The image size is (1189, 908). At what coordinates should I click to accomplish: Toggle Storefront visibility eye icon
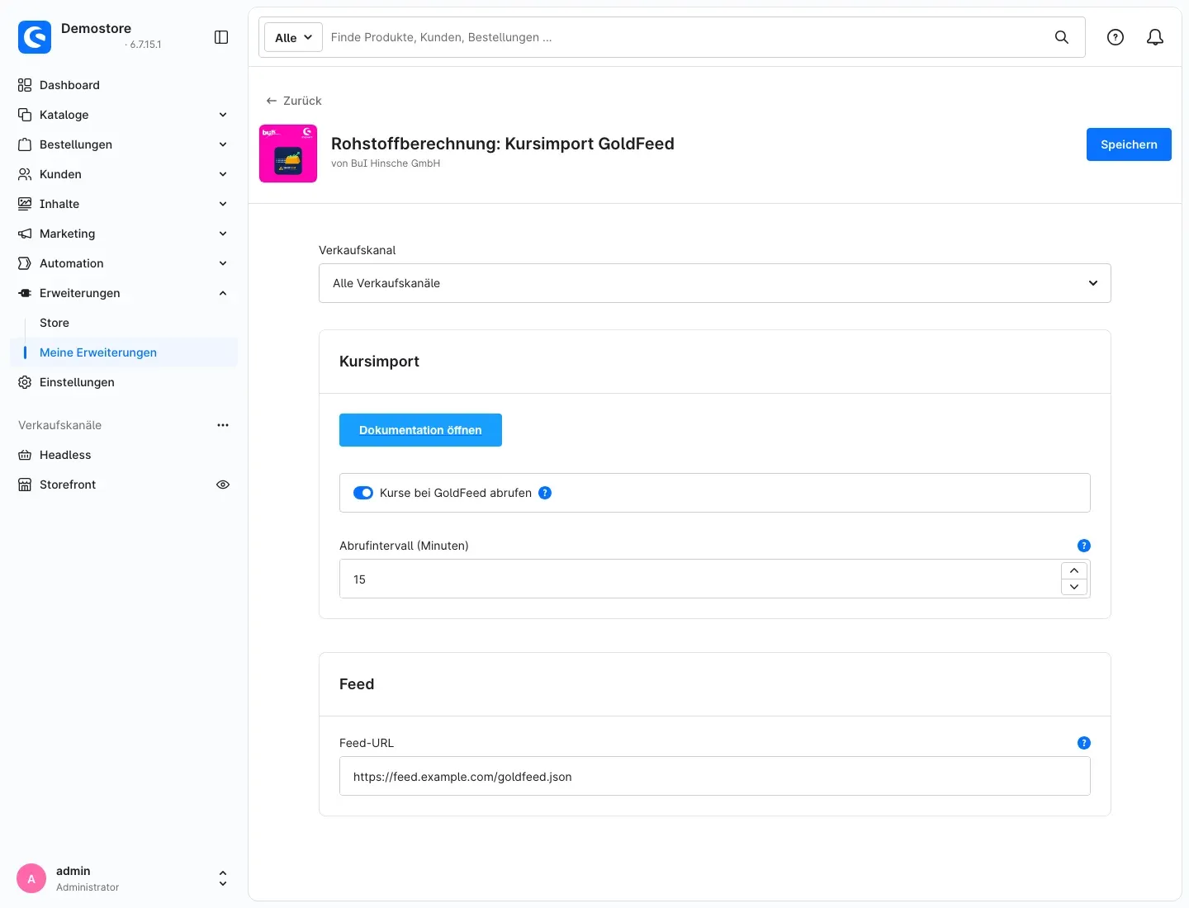pos(223,485)
